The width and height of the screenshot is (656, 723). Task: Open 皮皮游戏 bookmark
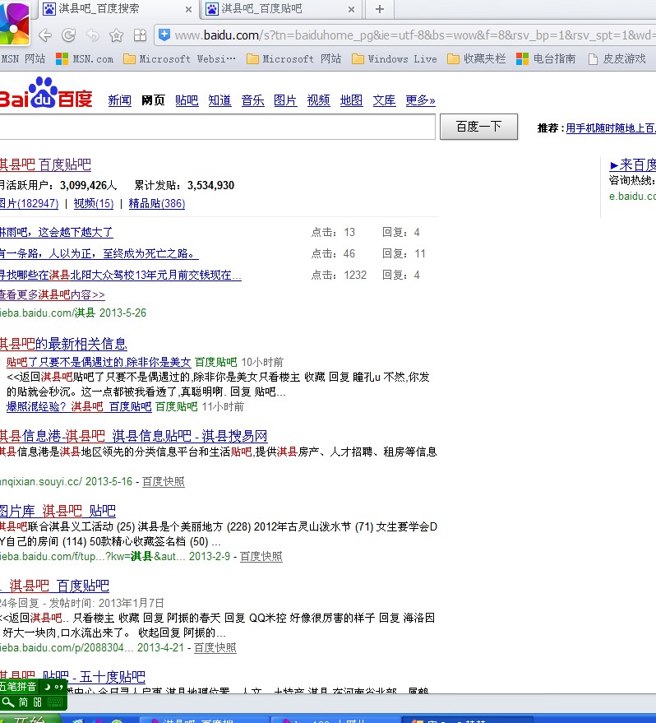pos(617,59)
